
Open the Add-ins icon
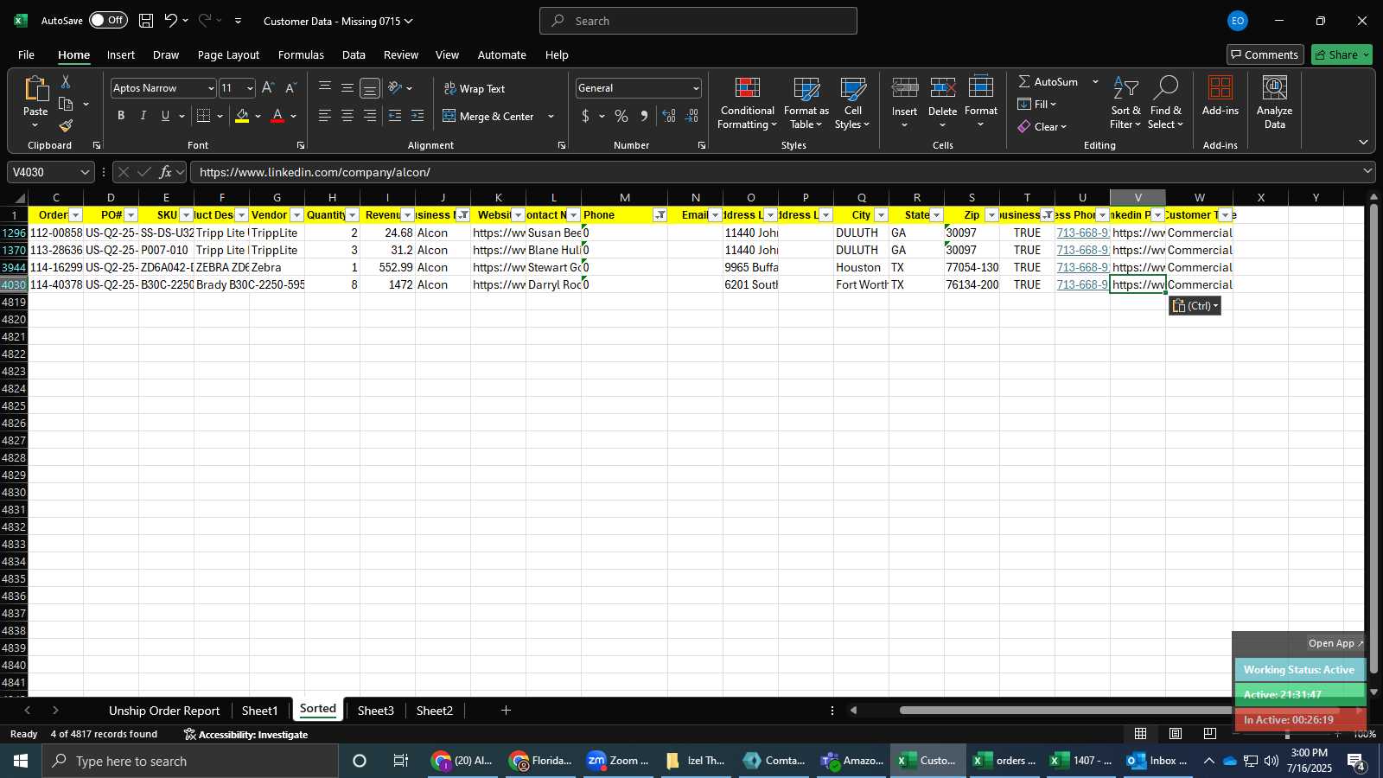pos(1220,97)
